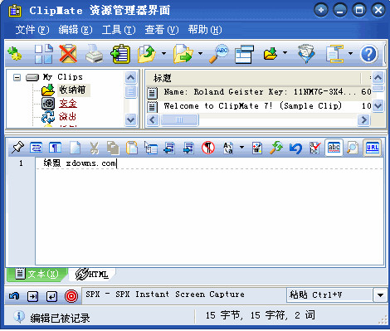Click the folder with green up arrow
This screenshot has width=390, height=331.
pos(147,54)
